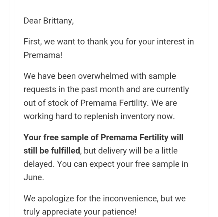Click the phrase "You can expect your free sample in"
Screen dimensions: 218x217
coord(122,164)
